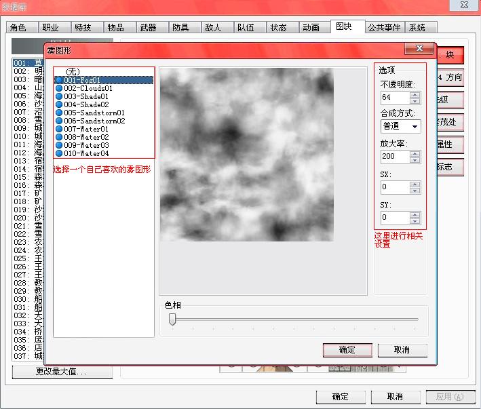Increase SX value with up arrow
This screenshot has width=481, height=409.
[x=415, y=184]
